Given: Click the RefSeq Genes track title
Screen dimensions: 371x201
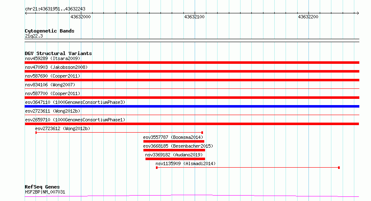Looking at the screenshot, I should [x=42, y=187].
